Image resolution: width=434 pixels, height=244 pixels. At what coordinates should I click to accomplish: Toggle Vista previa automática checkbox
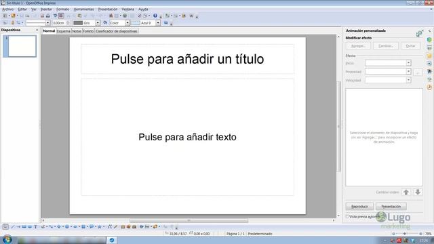click(347, 217)
